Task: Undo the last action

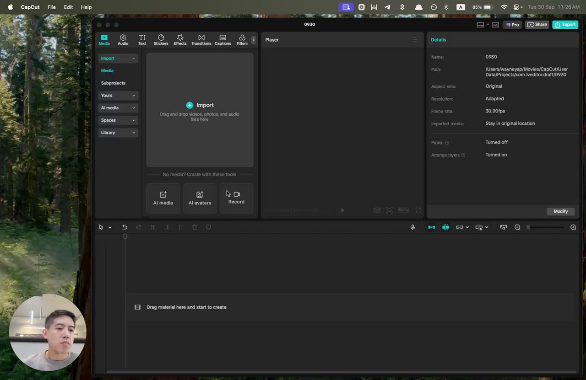Action: pos(125,227)
